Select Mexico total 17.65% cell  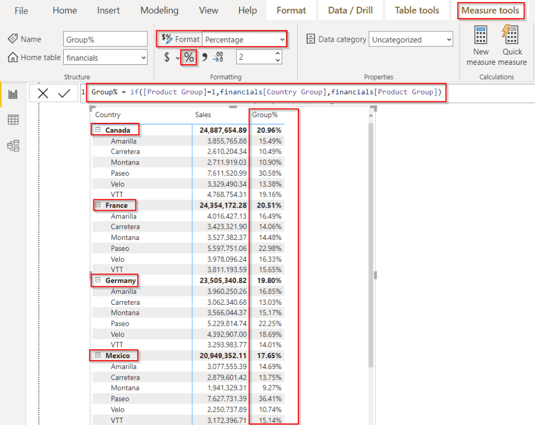(269, 355)
